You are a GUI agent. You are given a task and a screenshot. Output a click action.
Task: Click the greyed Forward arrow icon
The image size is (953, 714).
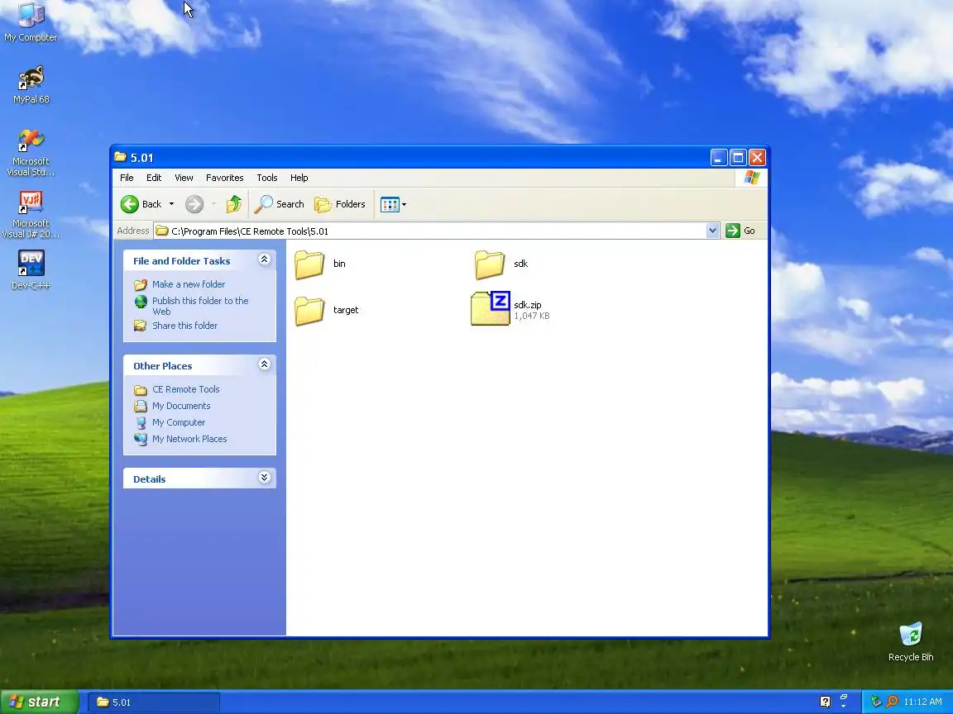194,205
